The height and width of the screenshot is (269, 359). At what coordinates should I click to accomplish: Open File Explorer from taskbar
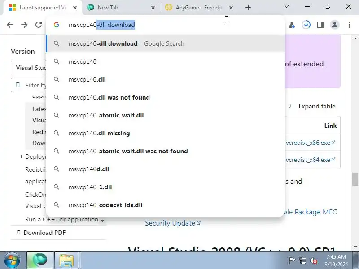coord(66,260)
